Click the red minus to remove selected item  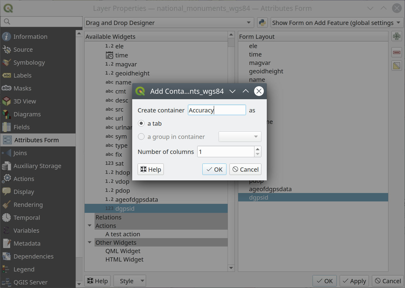coord(397,52)
